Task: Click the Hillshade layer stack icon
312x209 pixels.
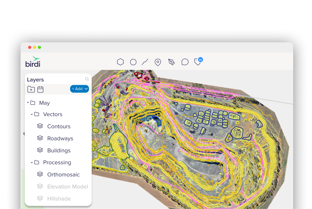Action: point(40,199)
